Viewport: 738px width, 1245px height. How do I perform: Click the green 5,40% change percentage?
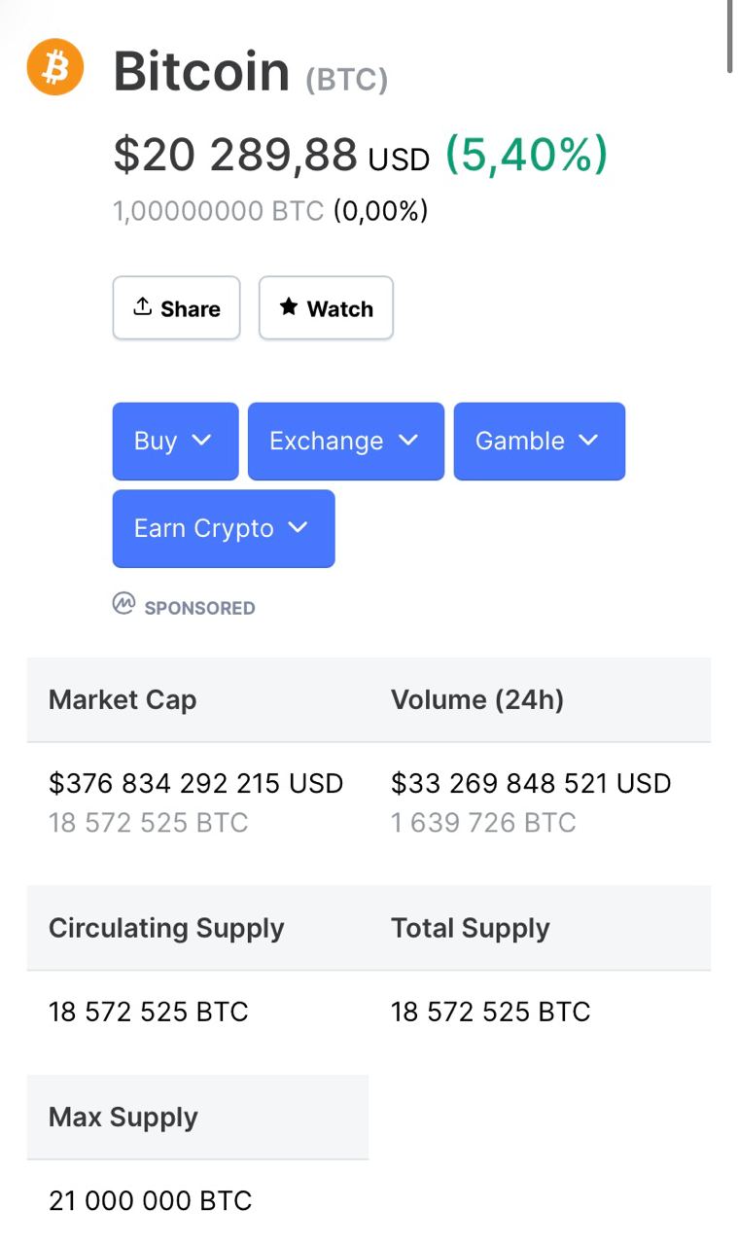[x=526, y=156]
